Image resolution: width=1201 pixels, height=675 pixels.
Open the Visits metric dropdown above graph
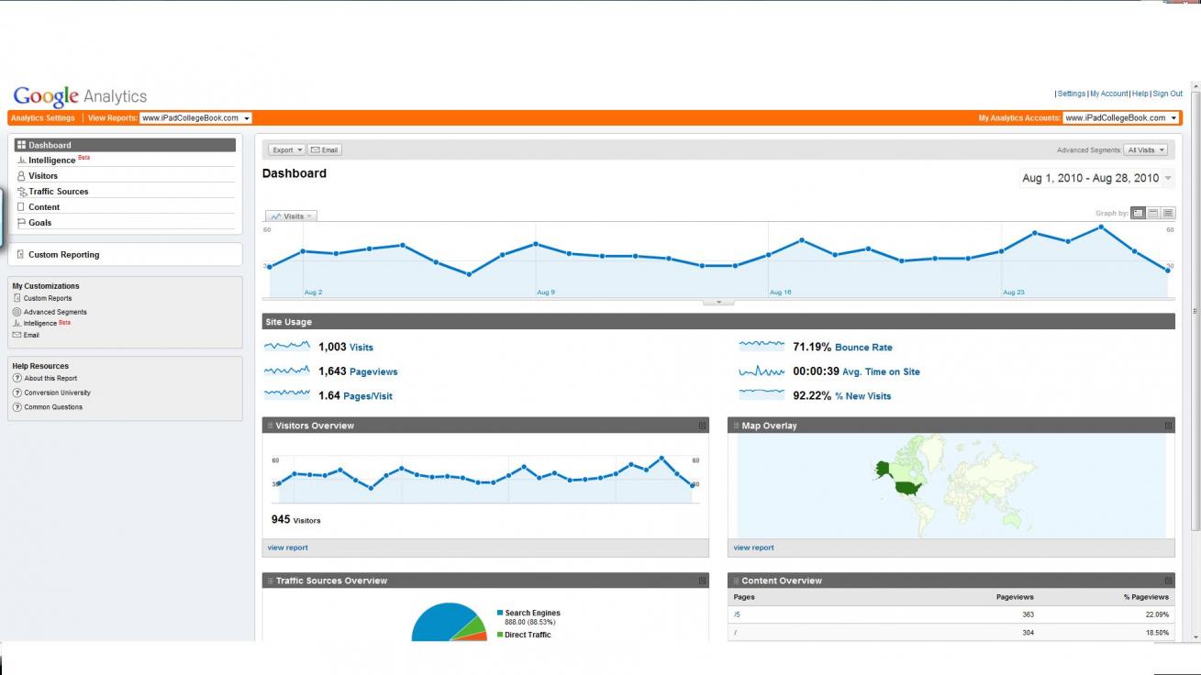click(x=291, y=216)
